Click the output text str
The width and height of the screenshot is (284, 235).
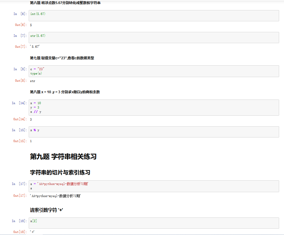point(33,81)
